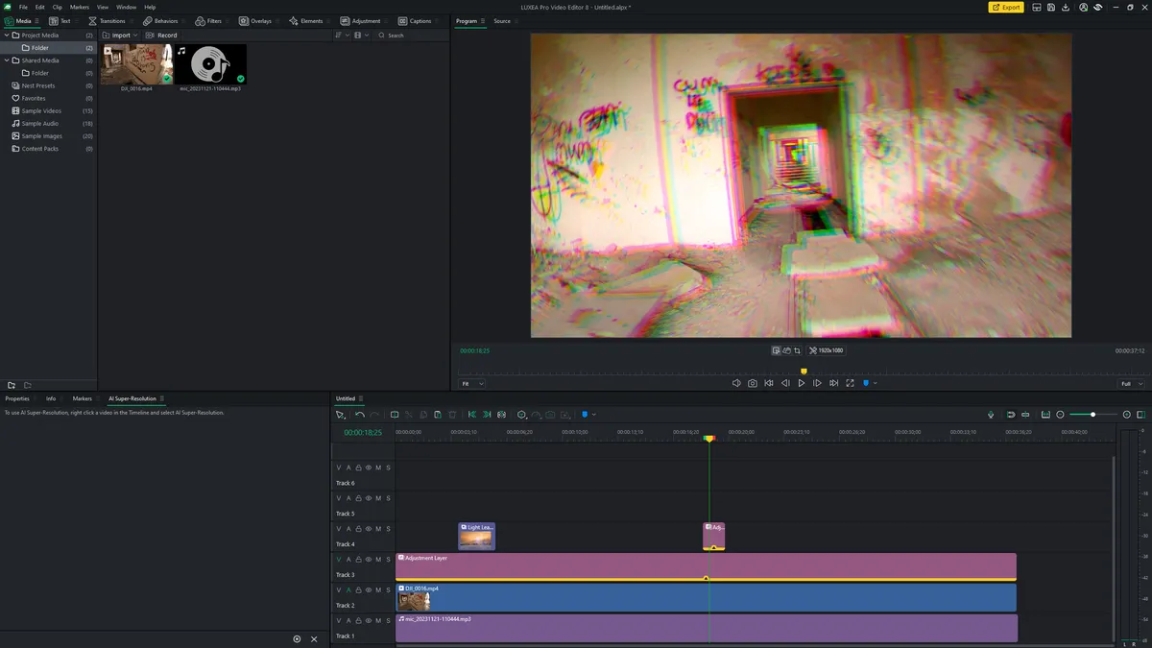
Task: Click the Undo arrow in the timeline toolbar
Action: click(x=360, y=415)
